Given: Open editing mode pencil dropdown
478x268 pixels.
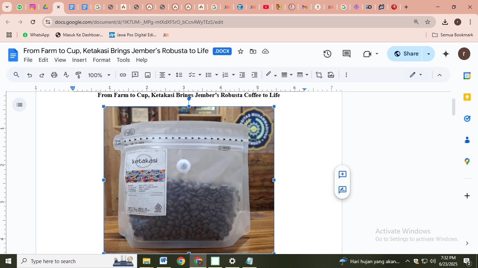Looking at the screenshot, I should (416, 75).
